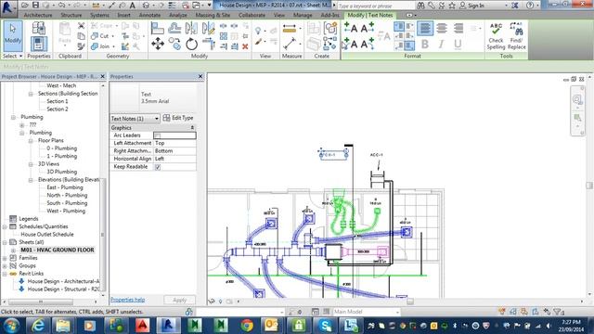The height and width of the screenshot is (334, 594).
Task: Expand the Families tree node
Action: pos(5,258)
